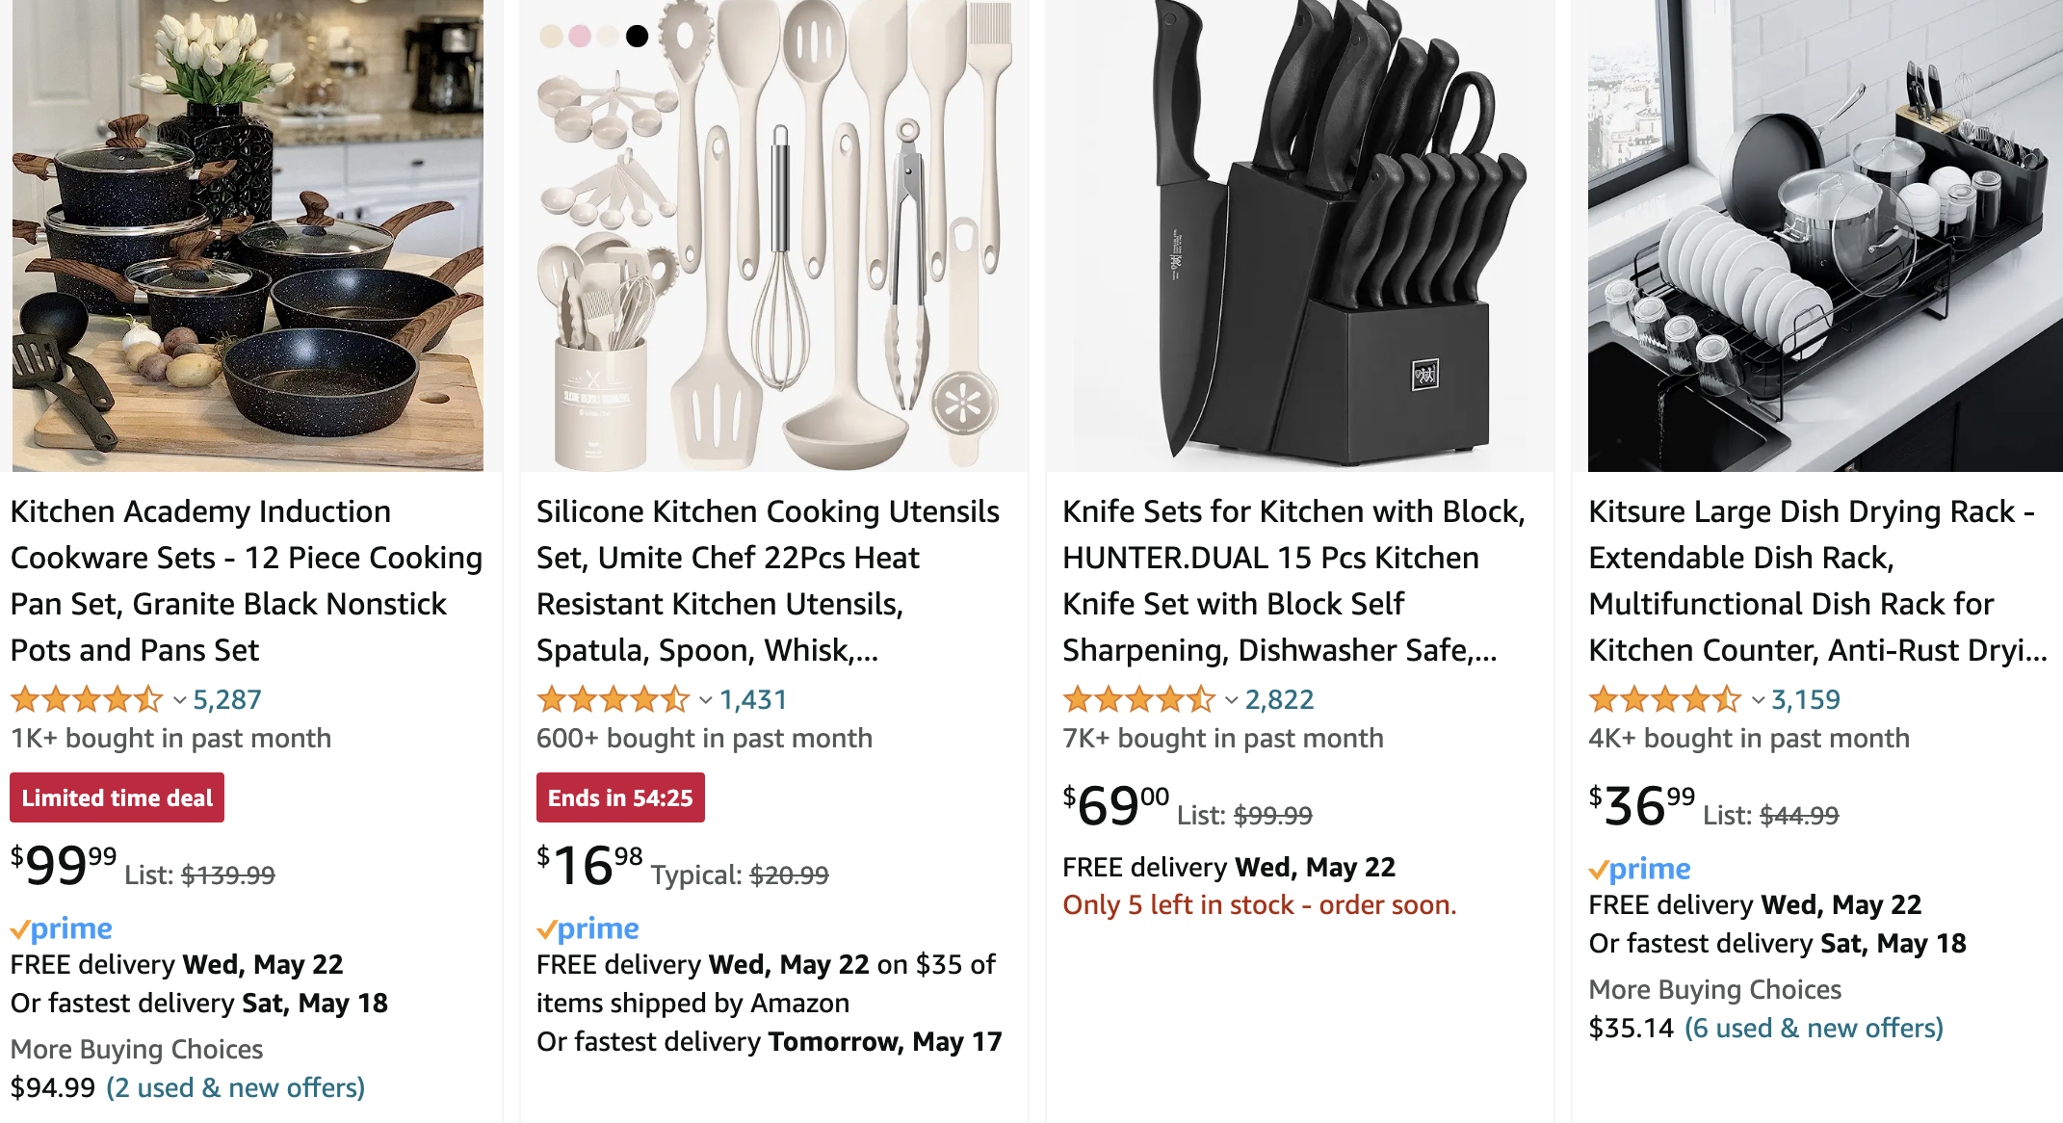2063x1123 pixels.
Task: Open the Kitsure dish drying rack product image
Action: [1824, 236]
